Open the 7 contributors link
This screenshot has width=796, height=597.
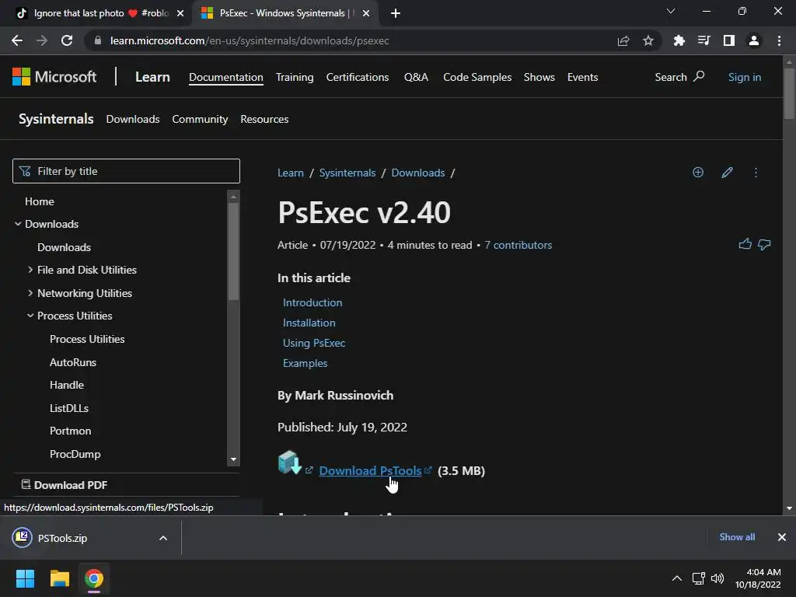(518, 245)
